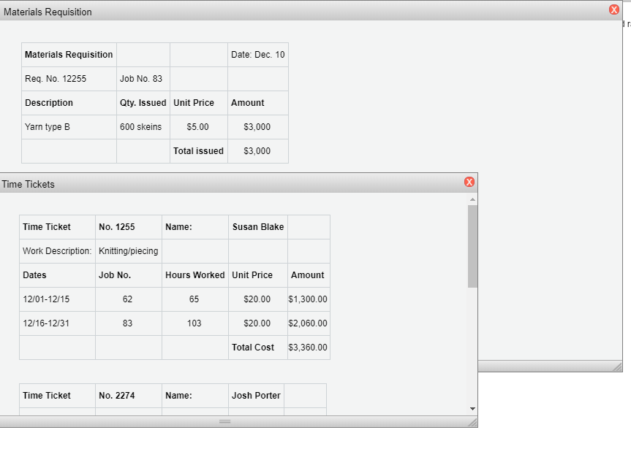Select the 'Yarn type B' cell
Image resolution: width=631 pixels, height=449 pixels.
pyautogui.click(x=69, y=127)
